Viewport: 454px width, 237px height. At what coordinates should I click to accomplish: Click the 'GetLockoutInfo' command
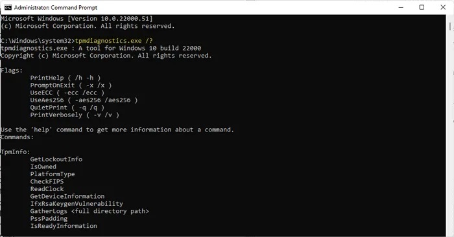56,159
